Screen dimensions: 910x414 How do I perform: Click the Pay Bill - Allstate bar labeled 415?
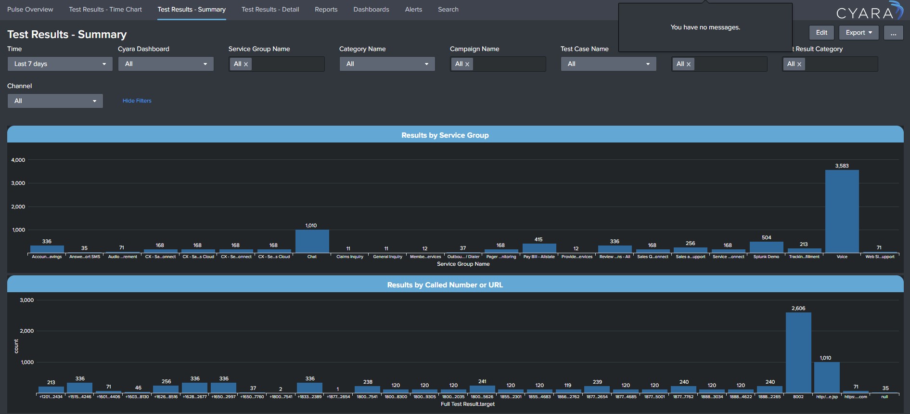[x=539, y=248]
